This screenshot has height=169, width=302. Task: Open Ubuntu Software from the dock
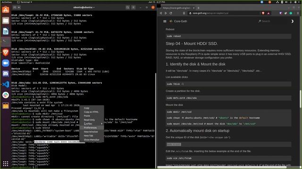pyautogui.click(x=6, y=9)
